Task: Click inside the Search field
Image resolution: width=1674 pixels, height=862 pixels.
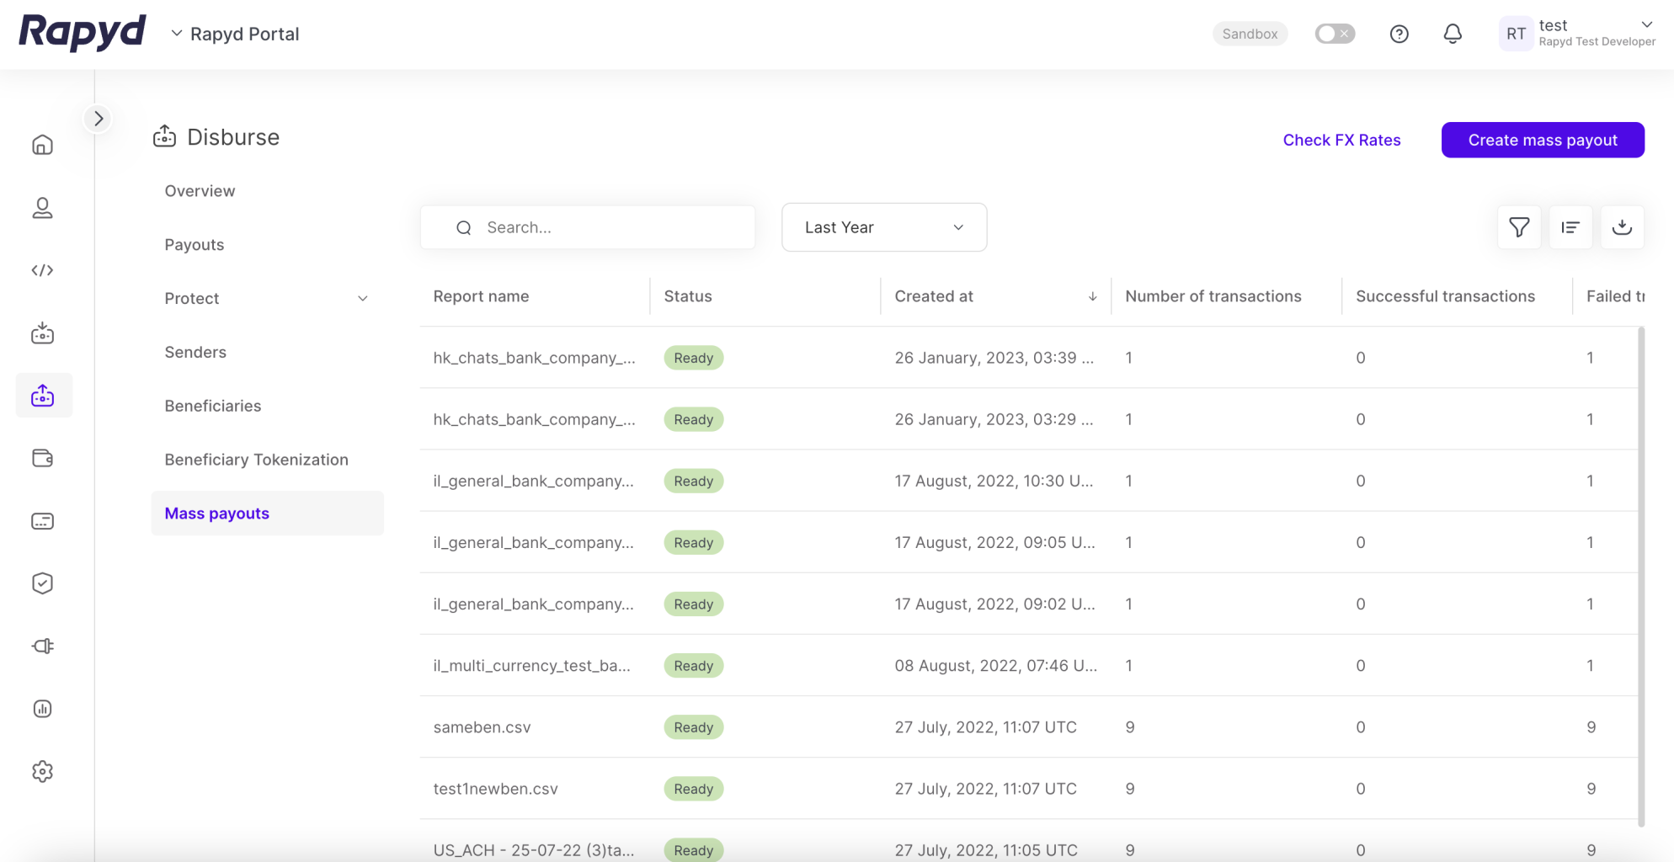Action: (x=588, y=226)
